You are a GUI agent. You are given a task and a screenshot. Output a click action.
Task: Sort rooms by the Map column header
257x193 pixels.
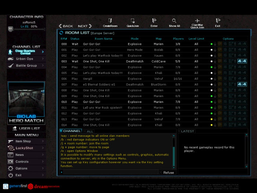pyautogui.click(x=158, y=39)
